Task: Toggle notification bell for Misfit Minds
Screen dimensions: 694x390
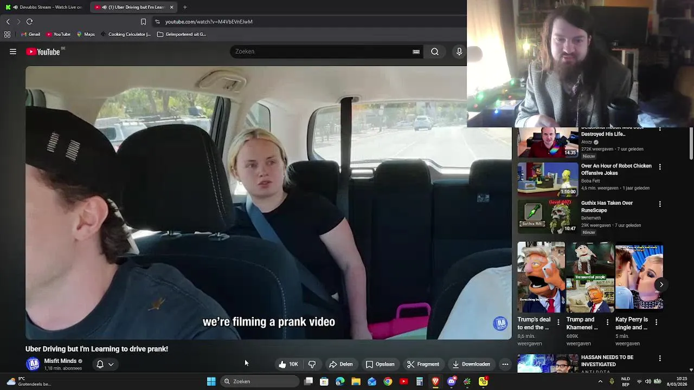Action: pyautogui.click(x=100, y=364)
